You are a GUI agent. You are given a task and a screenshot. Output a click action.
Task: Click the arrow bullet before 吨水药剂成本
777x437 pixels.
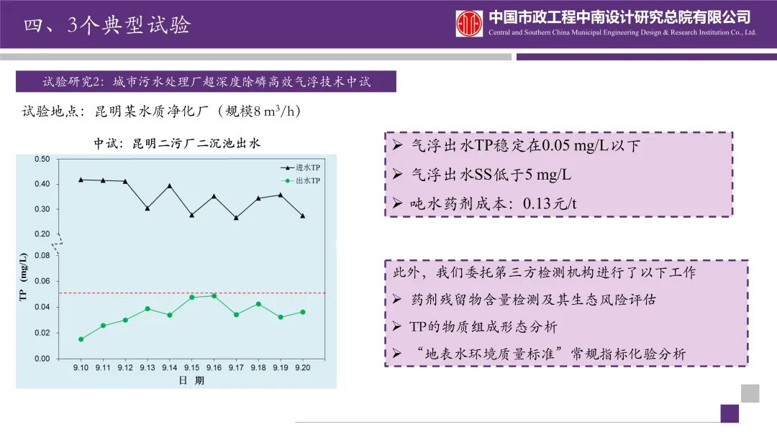tap(398, 204)
